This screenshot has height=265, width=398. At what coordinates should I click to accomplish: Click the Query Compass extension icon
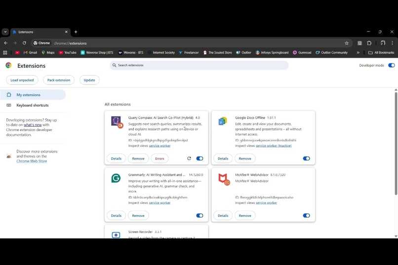click(x=117, y=122)
